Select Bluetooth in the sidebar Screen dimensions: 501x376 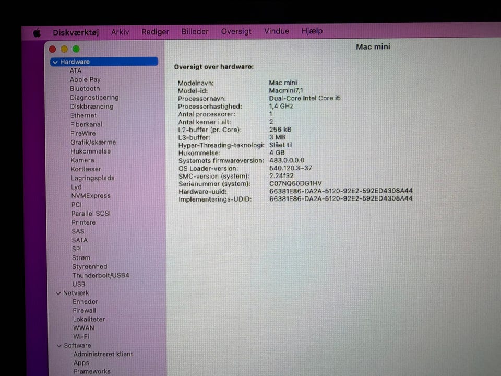pos(85,89)
